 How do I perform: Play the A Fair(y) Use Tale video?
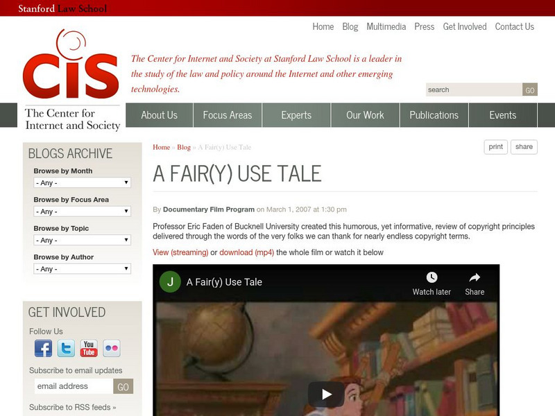[x=326, y=394]
